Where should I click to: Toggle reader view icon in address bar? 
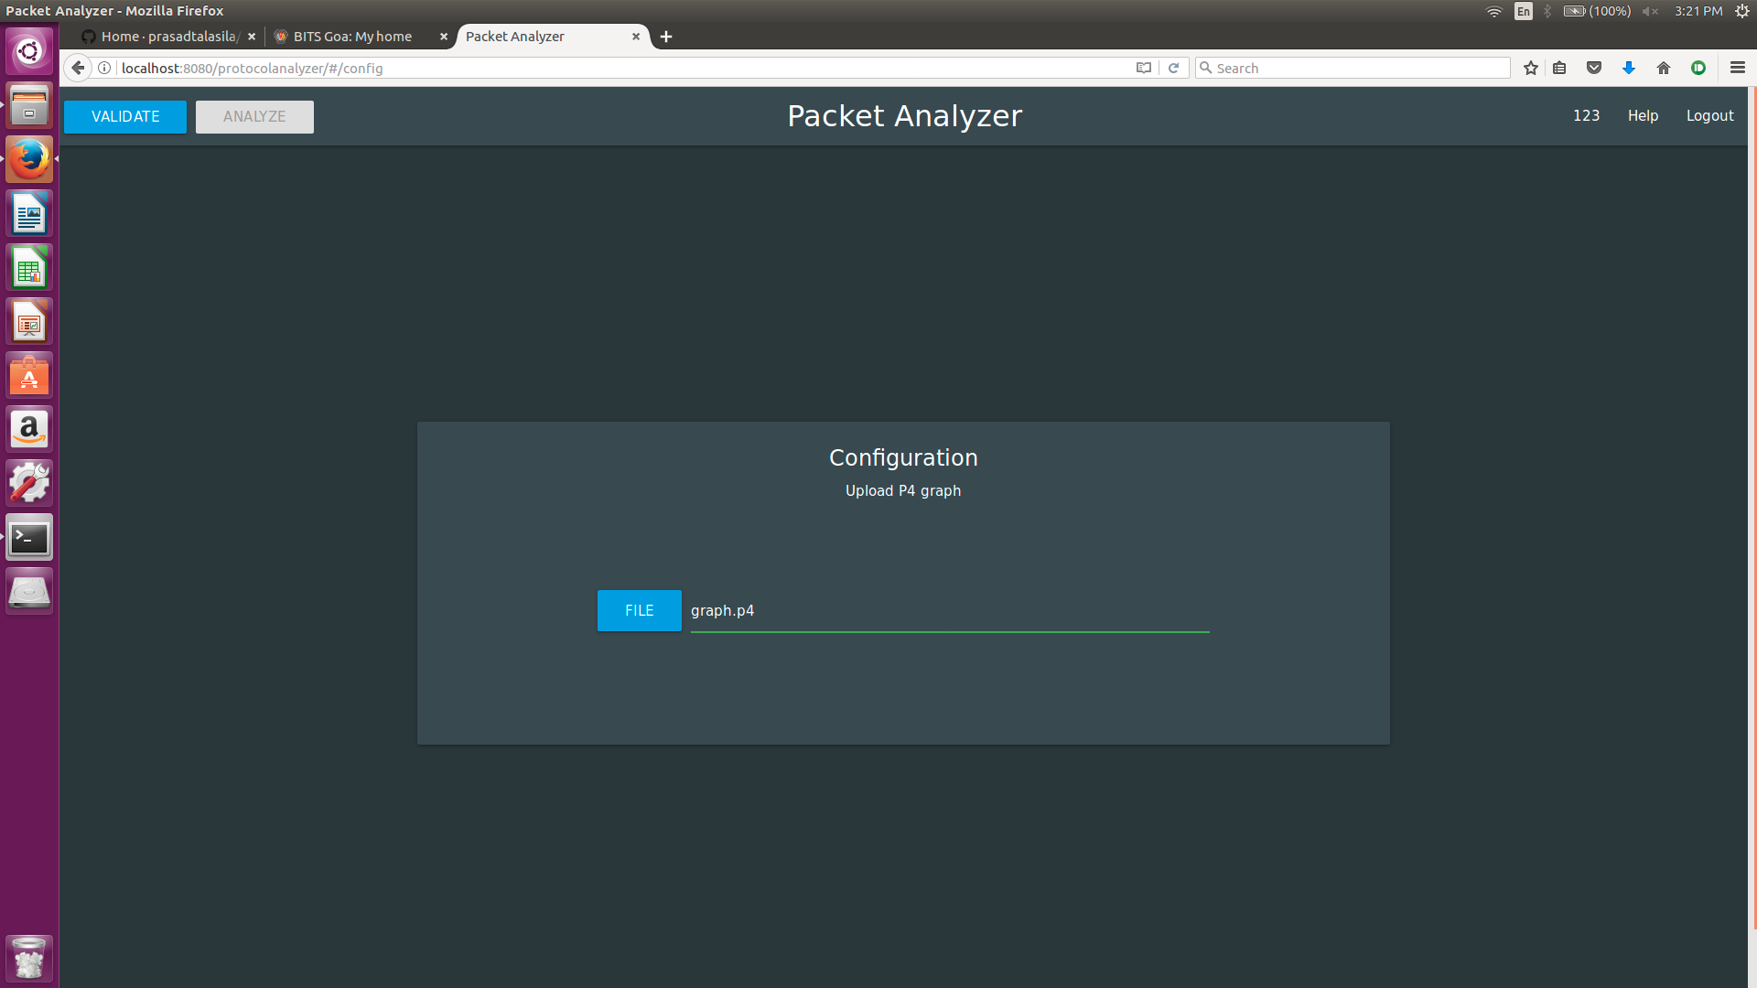click(1143, 68)
